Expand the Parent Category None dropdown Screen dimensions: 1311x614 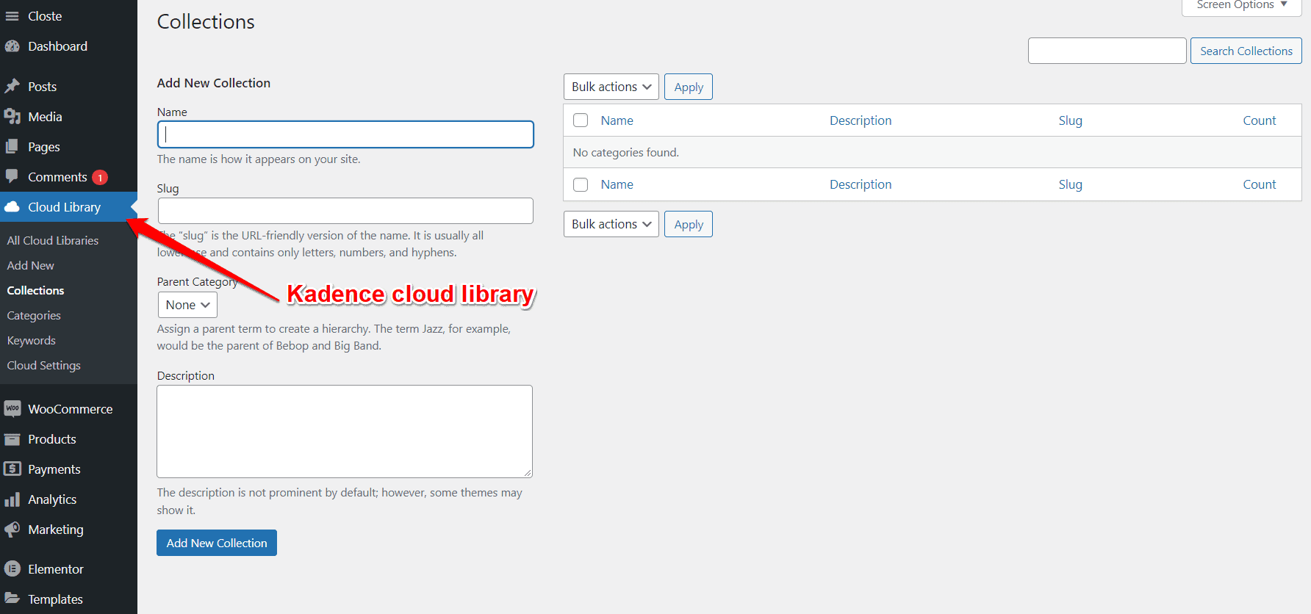point(187,305)
